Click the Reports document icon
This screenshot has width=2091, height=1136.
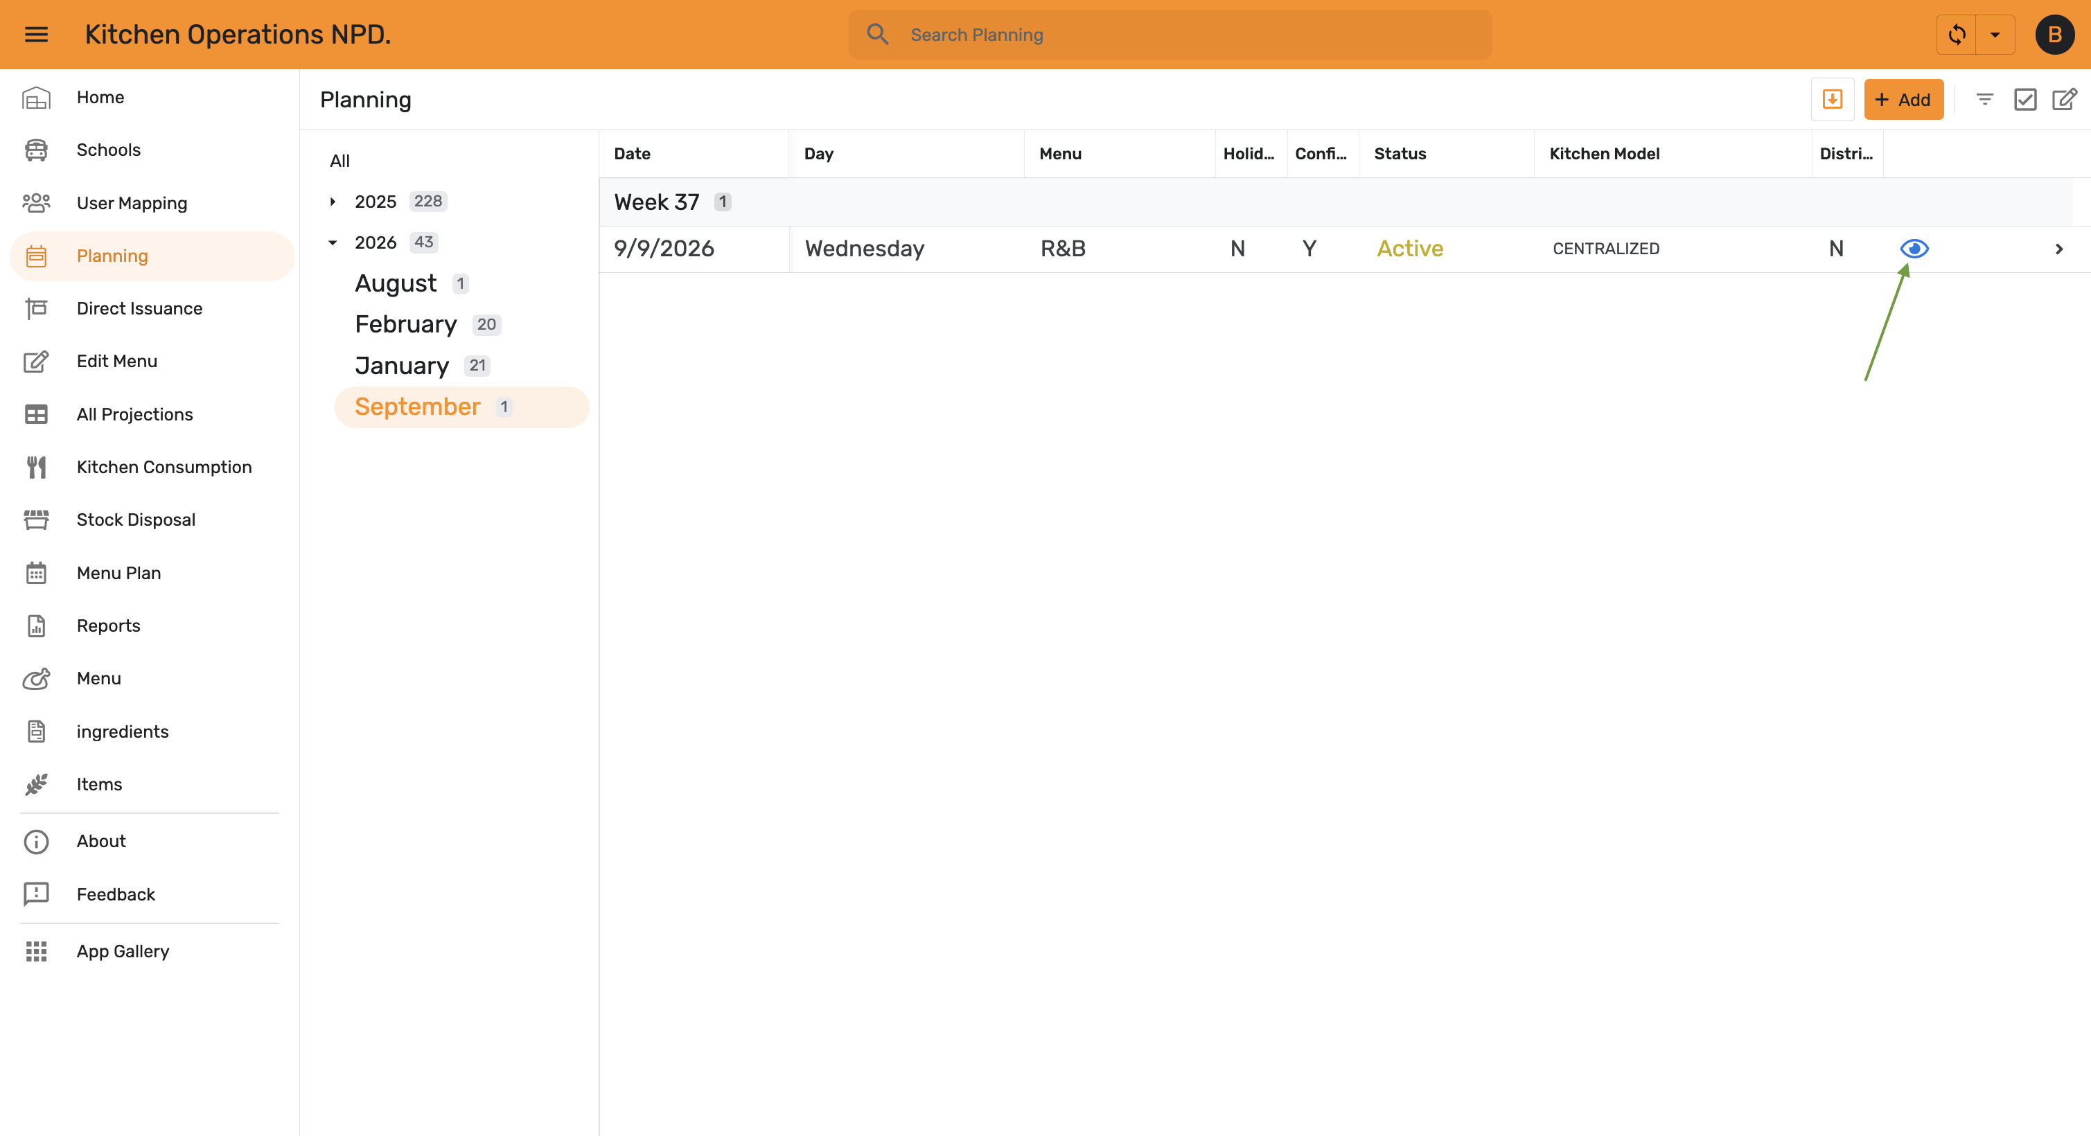(x=36, y=625)
